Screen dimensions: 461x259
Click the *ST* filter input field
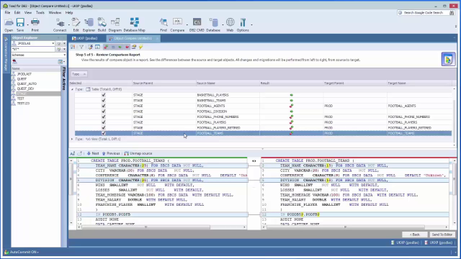tap(33, 50)
